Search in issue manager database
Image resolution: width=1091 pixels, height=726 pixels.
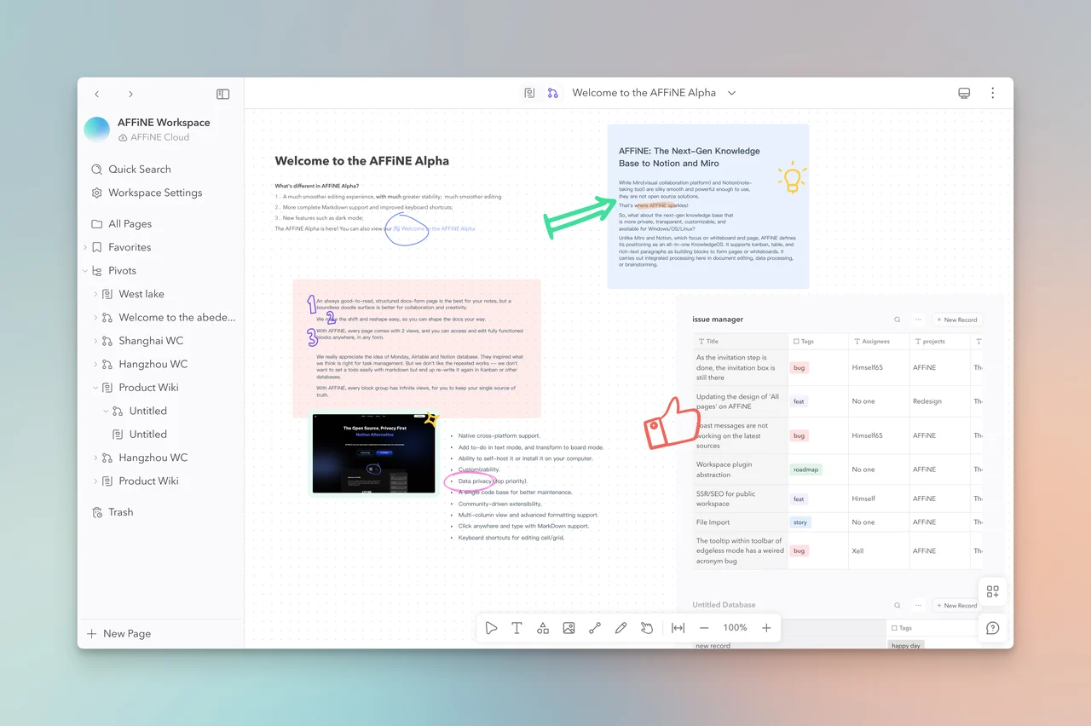click(898, 320)
